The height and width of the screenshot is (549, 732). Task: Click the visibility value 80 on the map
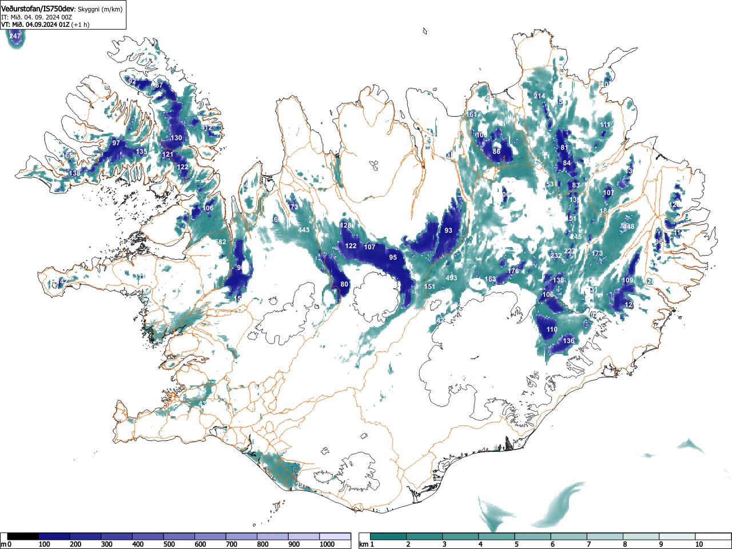pyautogui.click(x=344, y=284)
